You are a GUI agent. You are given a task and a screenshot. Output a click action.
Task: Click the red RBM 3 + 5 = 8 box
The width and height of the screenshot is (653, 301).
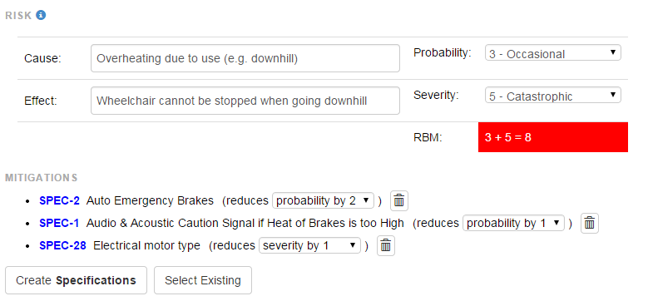(x=552, y=137)
